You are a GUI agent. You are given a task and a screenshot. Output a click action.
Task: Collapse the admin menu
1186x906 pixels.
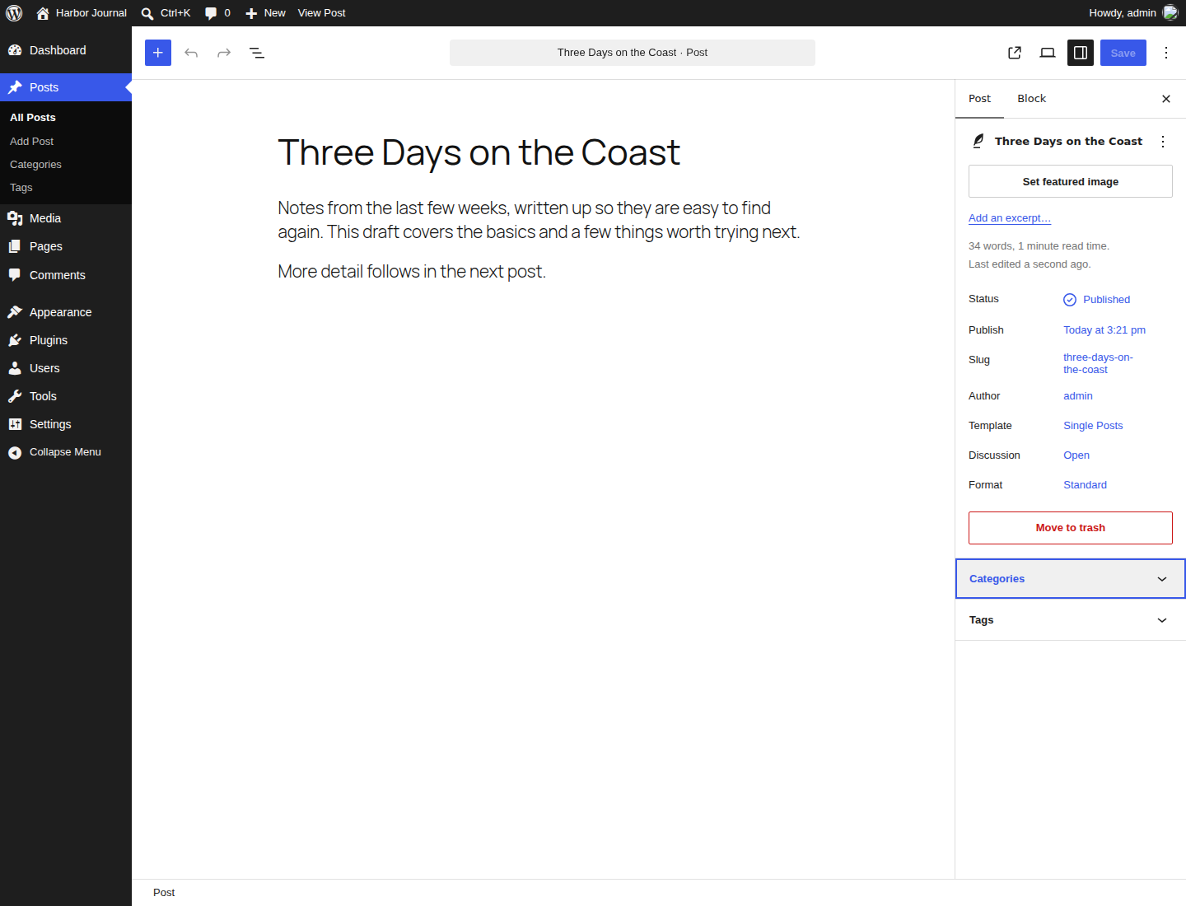click(66, 452)
